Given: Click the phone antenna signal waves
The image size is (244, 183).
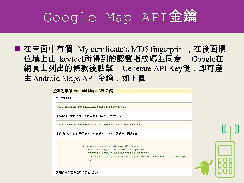Looking at the screenshot, I should pos(230,129).
